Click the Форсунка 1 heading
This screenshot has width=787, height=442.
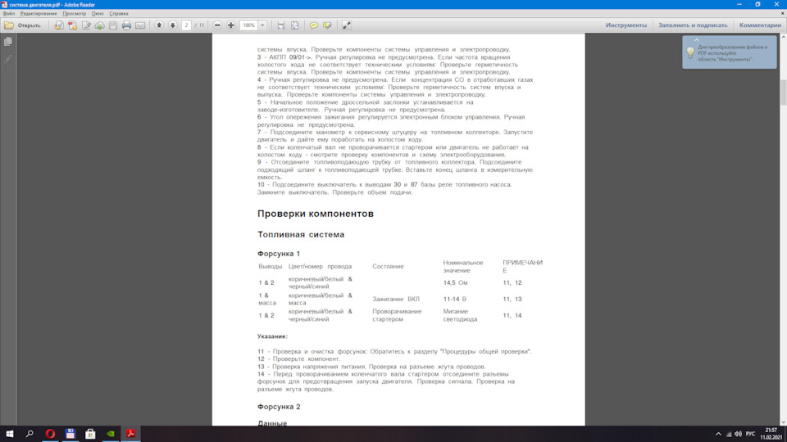279,254
